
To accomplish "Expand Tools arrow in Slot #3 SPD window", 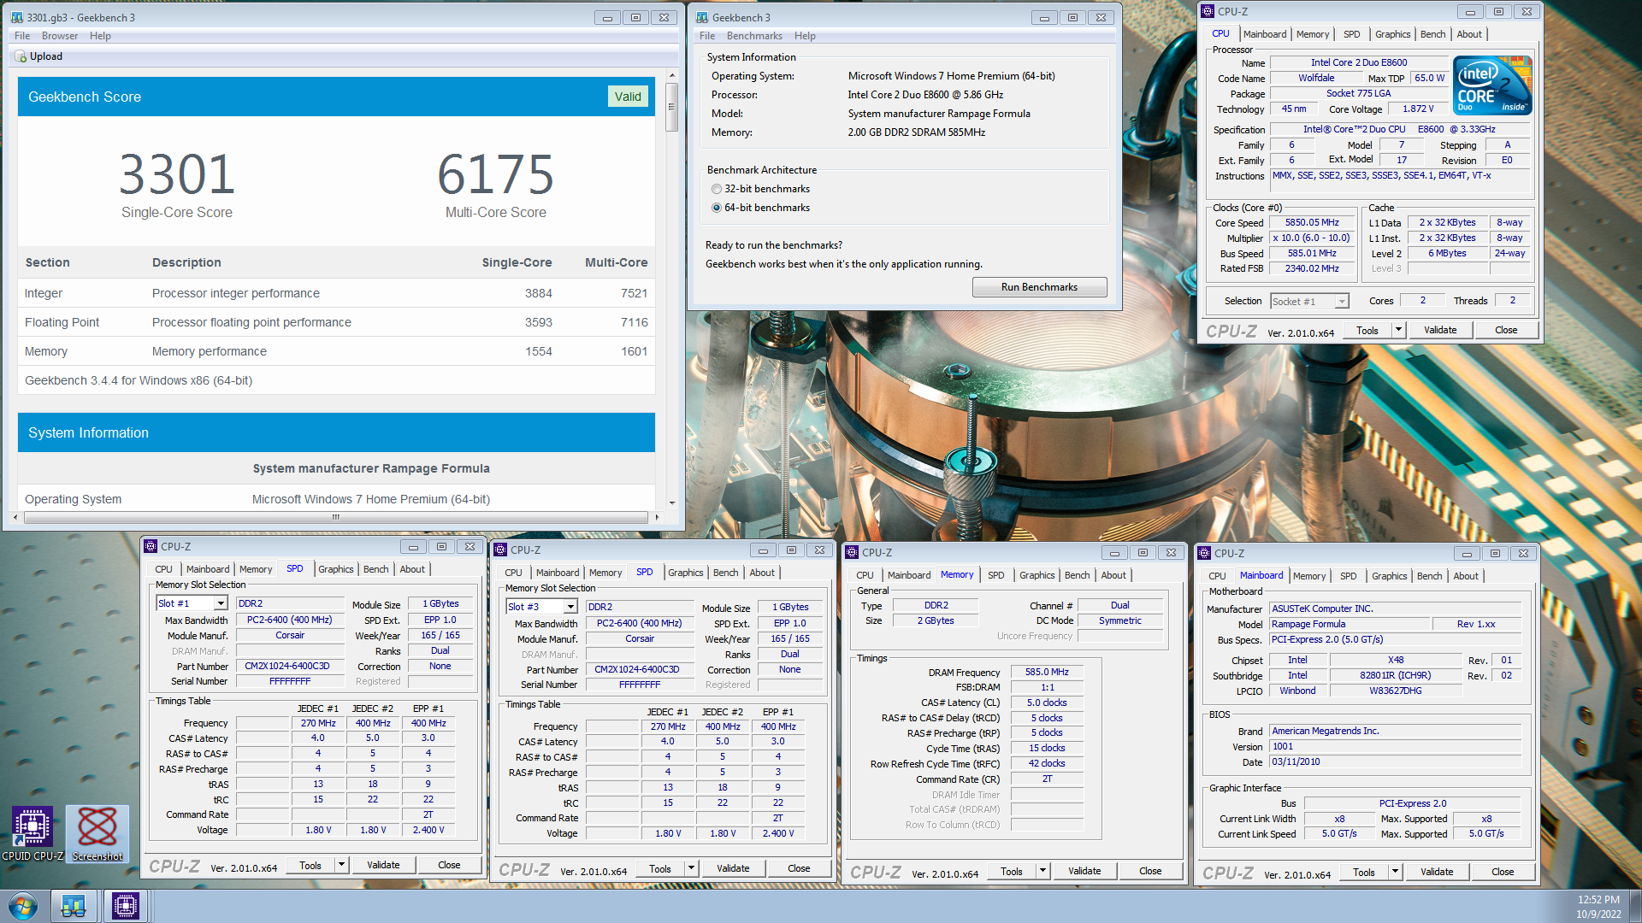I will click(x=691, y=868).
